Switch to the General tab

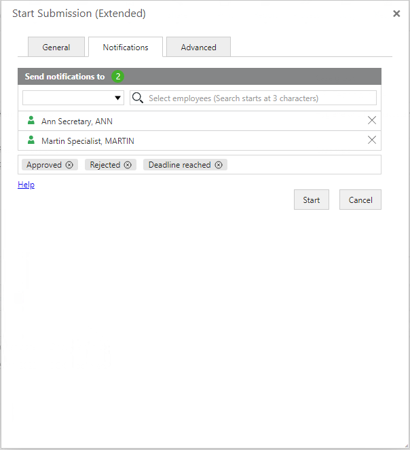point(56,48)
